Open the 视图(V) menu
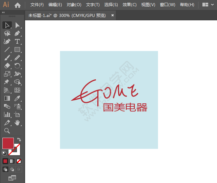The image size is (217, 183). [148, 5]
